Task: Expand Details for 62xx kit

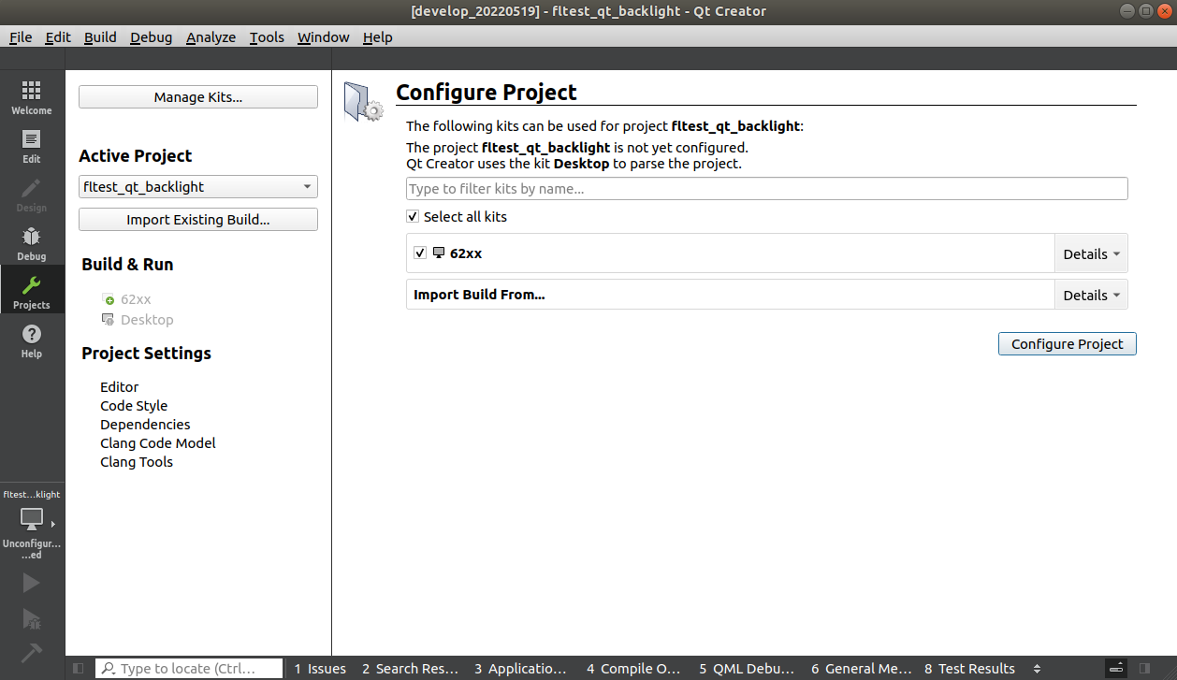Action: [x=1091, y=253]
